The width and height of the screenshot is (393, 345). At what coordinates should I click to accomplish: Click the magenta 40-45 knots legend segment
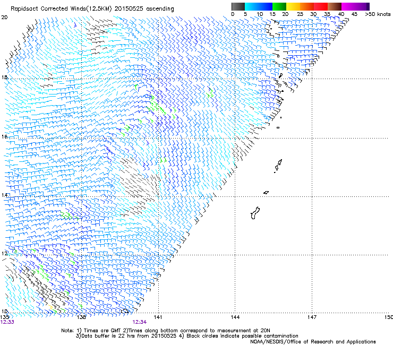(x=348, y=6)
